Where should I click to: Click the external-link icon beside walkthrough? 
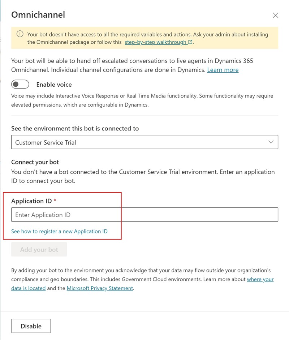click(x=190, y=42)
